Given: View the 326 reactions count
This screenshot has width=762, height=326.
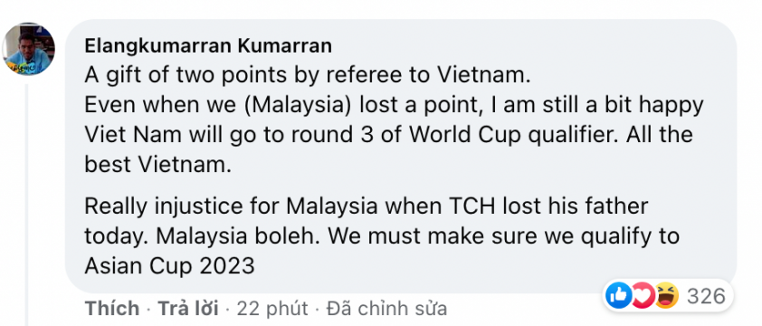Looking at the screenshot, I should pyautogui.click(x=706, y=296).
